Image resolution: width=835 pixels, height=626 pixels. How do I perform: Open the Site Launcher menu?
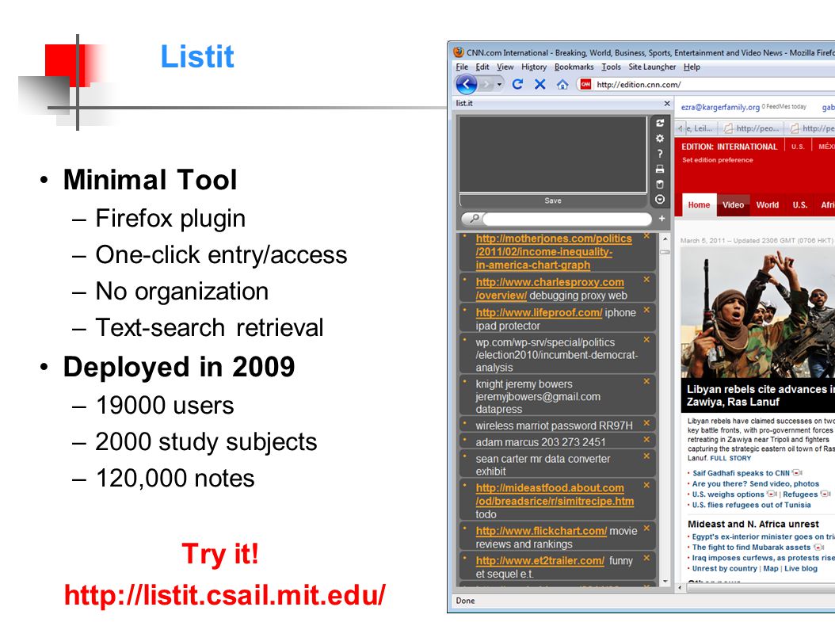coord(652,67)
